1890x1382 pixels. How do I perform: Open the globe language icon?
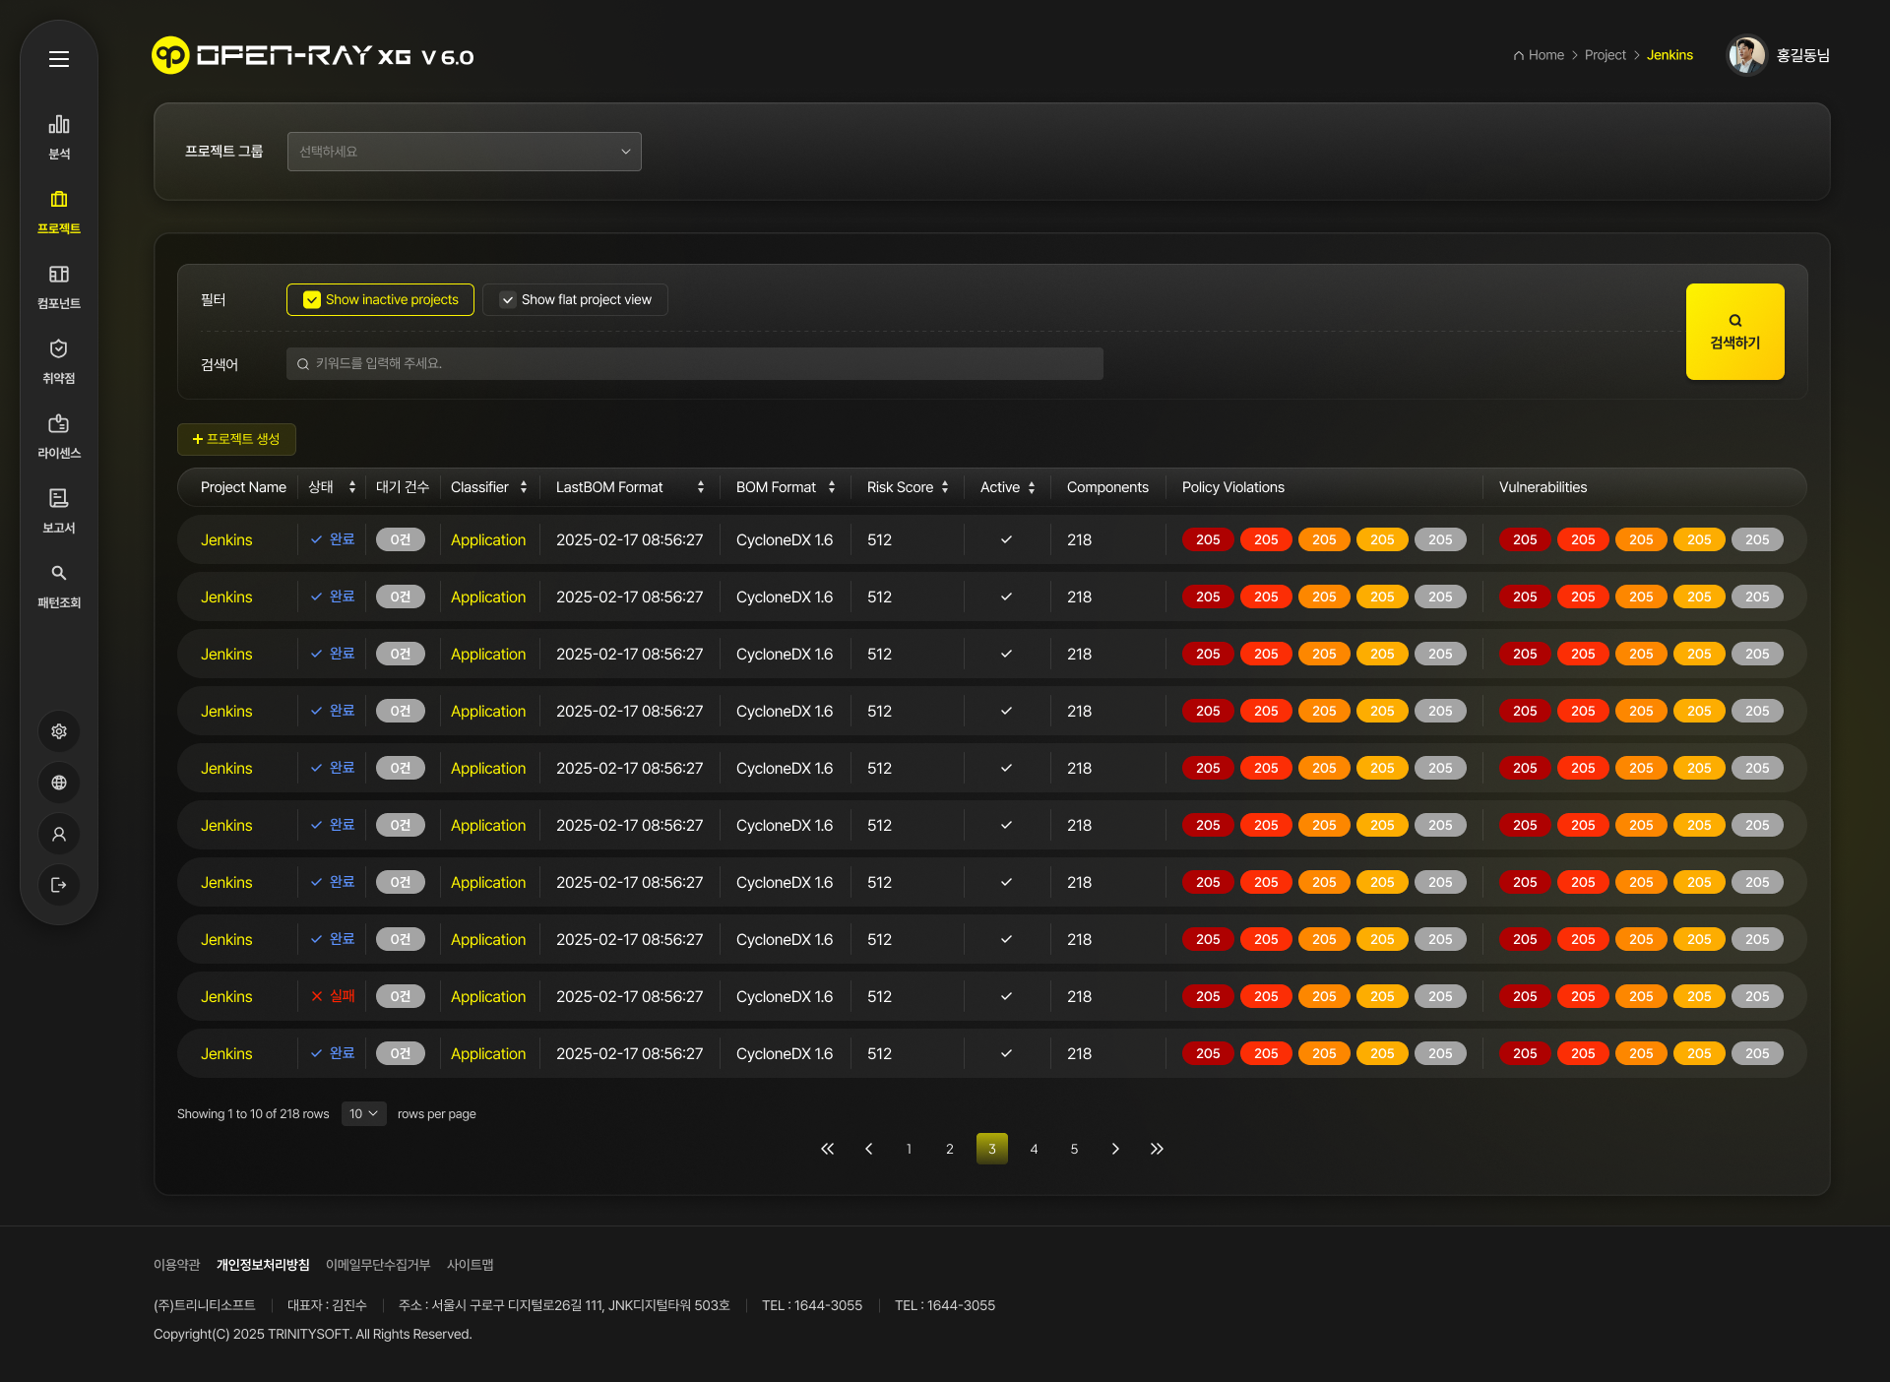point(59,783)
